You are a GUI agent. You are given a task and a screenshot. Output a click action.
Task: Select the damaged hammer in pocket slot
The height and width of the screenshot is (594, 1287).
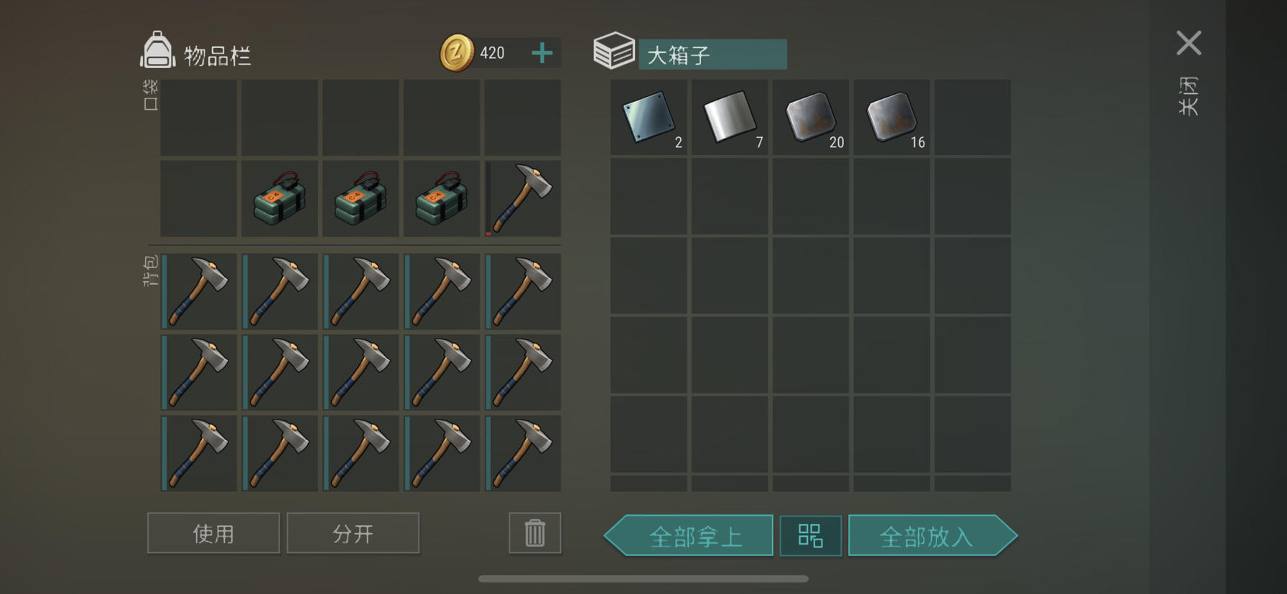coord(523,199)
